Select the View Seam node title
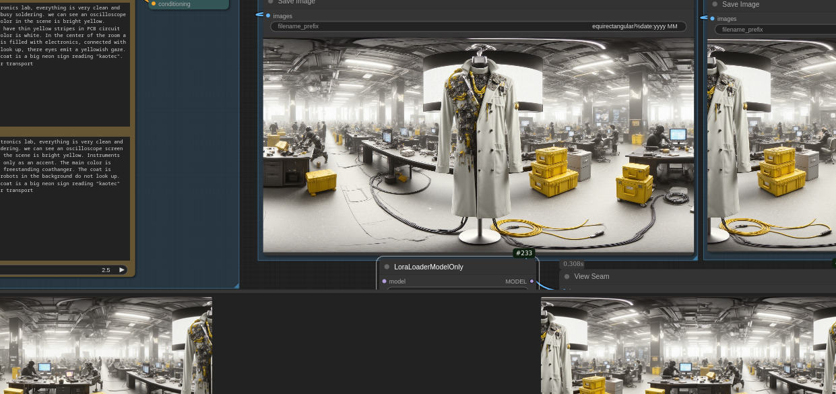This screenshot has height=394, width=836. point(591,276)
